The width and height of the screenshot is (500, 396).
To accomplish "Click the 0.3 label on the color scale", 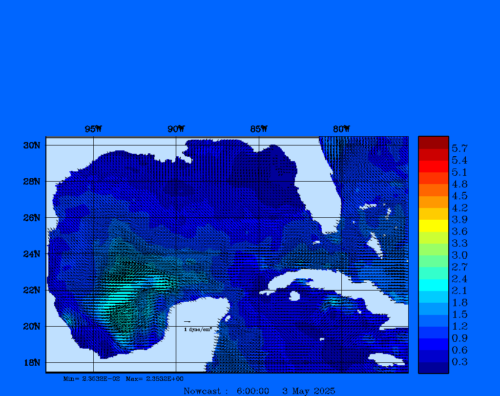I will 459,362.
